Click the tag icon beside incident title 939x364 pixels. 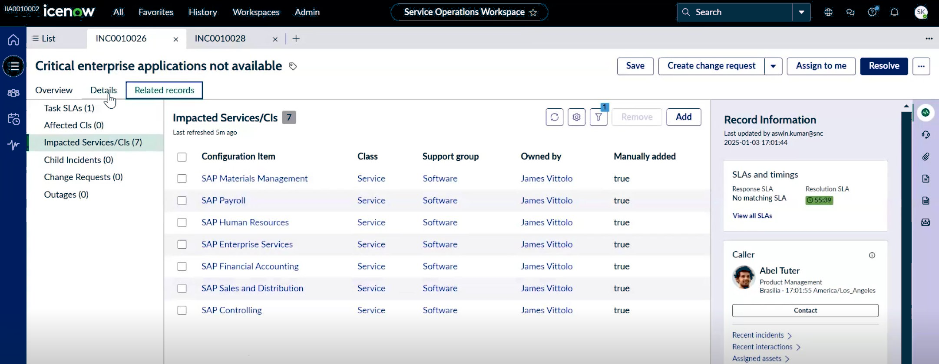point(293,66)
